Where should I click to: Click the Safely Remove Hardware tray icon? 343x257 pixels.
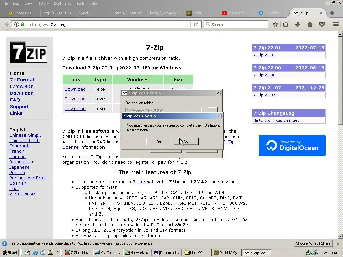tap(308, 253)
